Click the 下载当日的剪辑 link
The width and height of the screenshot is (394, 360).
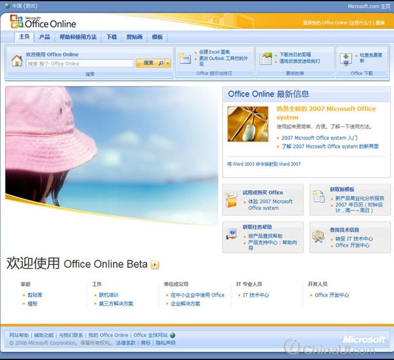point(295,54)
